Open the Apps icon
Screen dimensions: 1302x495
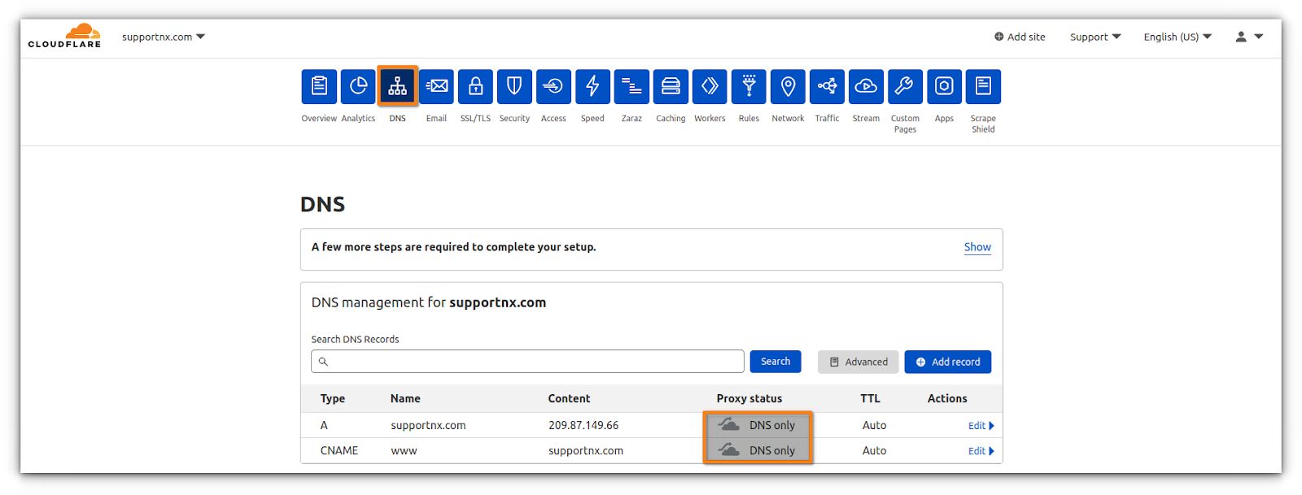coord(944,86)
